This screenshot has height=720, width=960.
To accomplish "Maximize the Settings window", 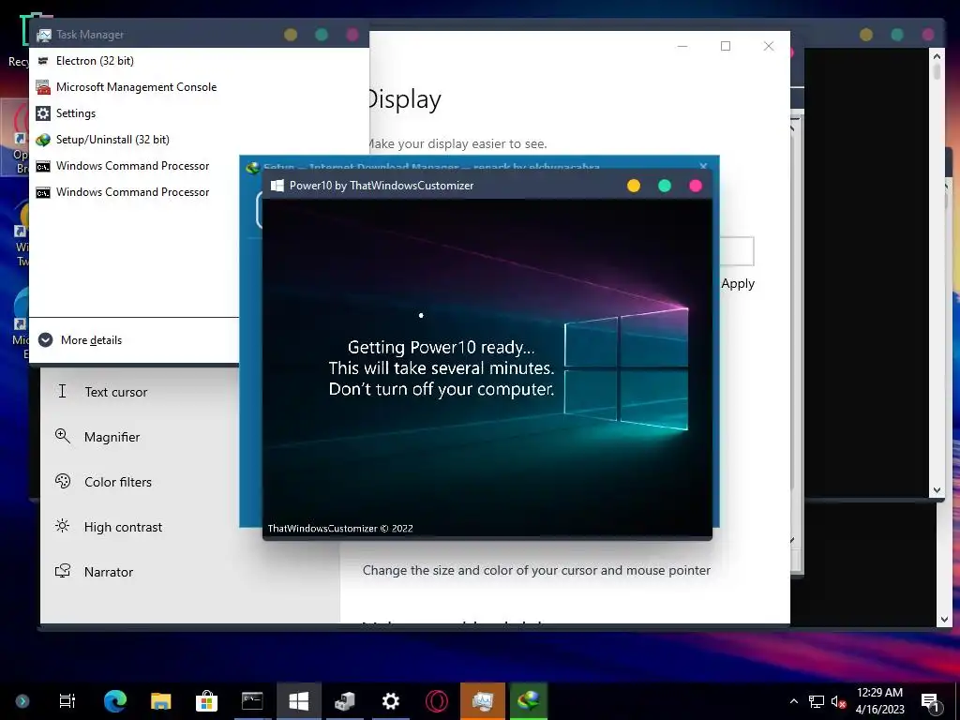I will pos(726,46).
